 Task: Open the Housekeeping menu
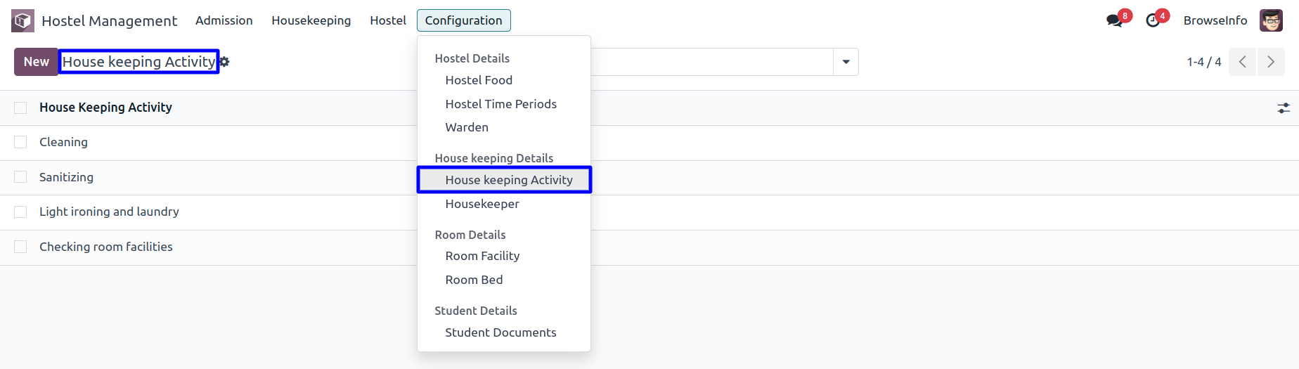311,20
